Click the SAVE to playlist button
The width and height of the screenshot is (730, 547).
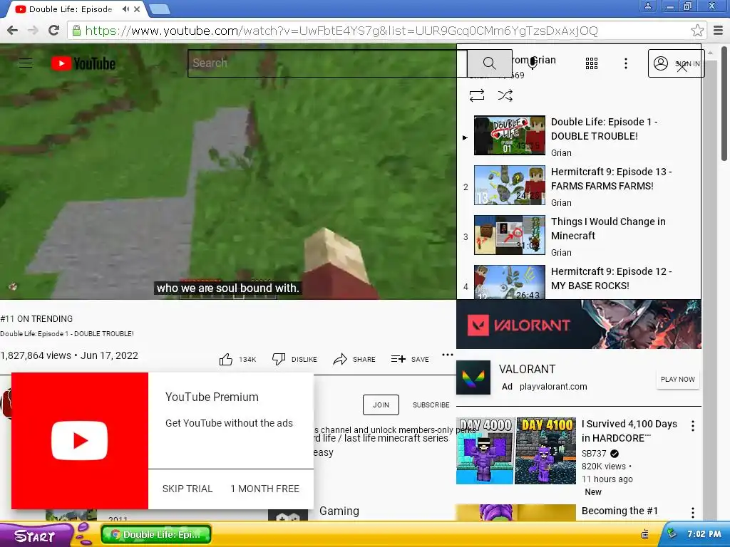click(410, 359)
